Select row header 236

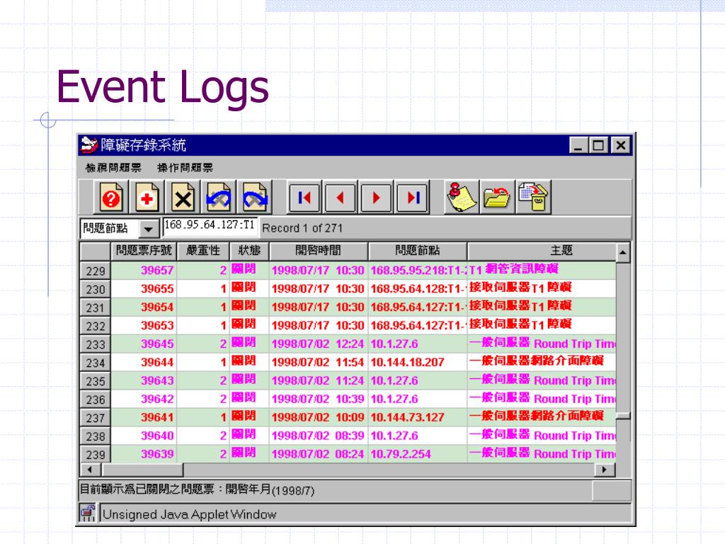pyautogui.click(x=96, y=399)
